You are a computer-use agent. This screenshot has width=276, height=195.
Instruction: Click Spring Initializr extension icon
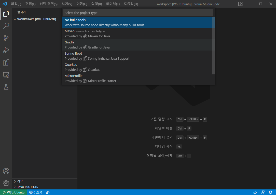(x=85, y=58)
